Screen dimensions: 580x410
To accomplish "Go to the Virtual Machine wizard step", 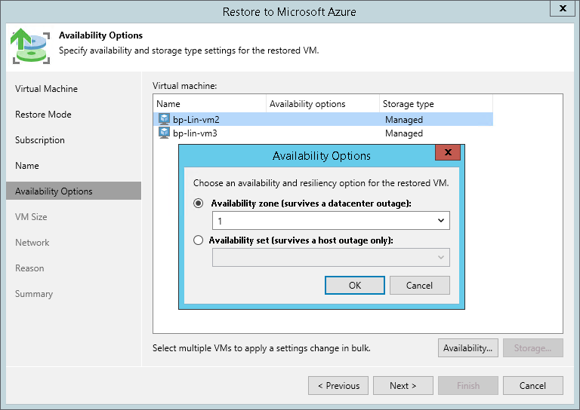I will tap(46, 89).
